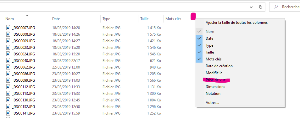Select the _DSC0023.JPG file icon
Viewport: 300px width, 118px height.
click(8, 48)
